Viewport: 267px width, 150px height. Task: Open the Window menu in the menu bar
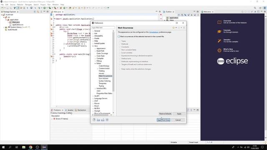55,5
